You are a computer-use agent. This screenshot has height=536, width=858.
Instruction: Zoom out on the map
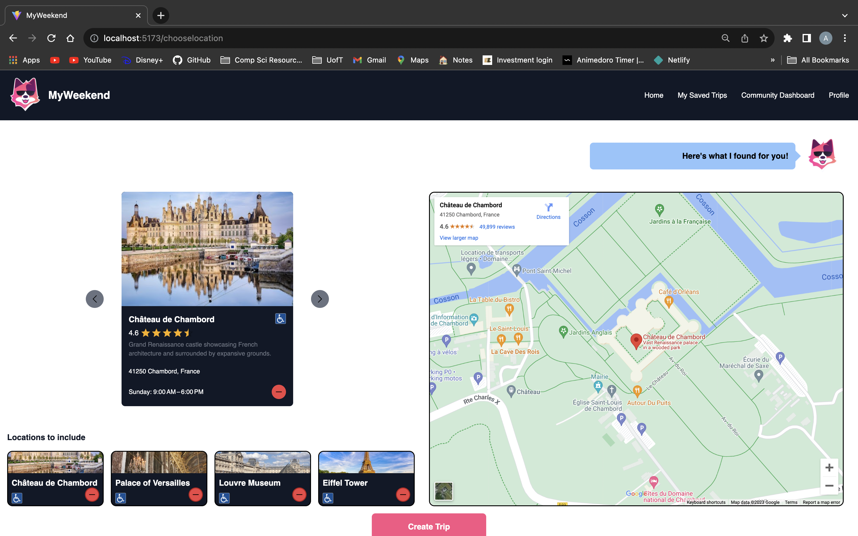tap(829, 486)
